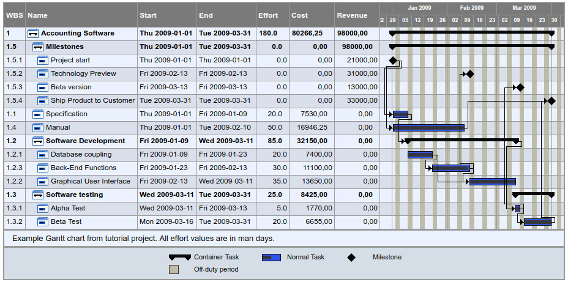
Task: Click the Beta version task icon
Action: tap(43, 87)
